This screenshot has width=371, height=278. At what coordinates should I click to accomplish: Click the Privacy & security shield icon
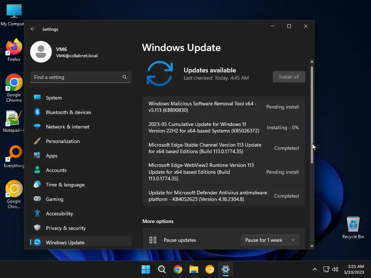pyautogui.click(x=37, y=228)
